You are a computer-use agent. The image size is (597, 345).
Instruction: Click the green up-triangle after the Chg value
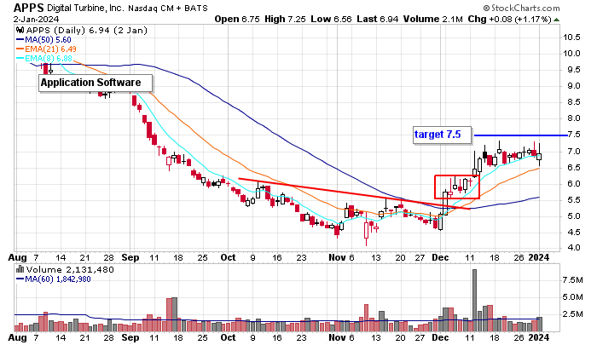coord(556,20)
